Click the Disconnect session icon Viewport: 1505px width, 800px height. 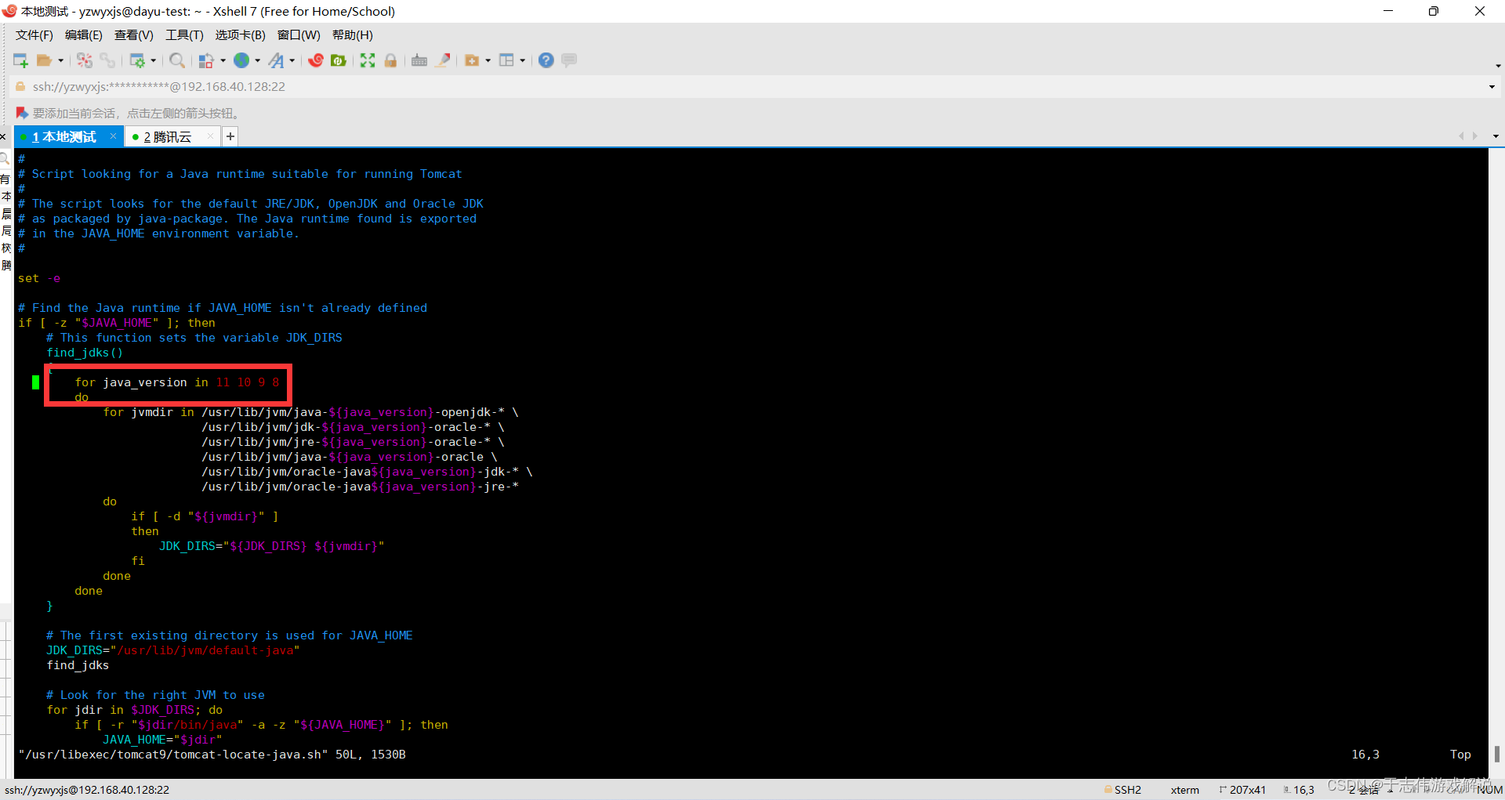(x=85, y=60)
